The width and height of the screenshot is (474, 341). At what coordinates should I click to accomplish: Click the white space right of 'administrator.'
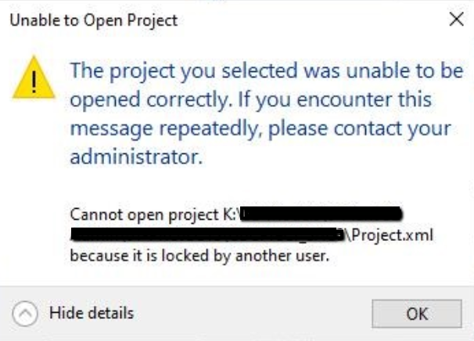(329, 156)
